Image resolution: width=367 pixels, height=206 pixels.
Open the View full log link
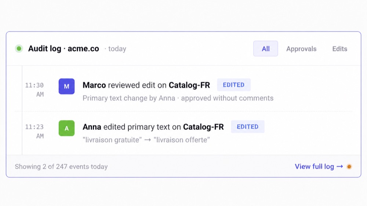coord(319,166)
